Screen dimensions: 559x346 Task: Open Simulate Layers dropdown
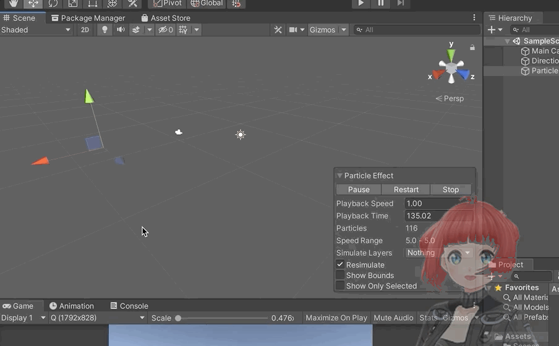439,253
